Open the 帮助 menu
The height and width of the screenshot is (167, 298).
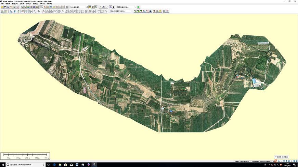pos(49,3)
